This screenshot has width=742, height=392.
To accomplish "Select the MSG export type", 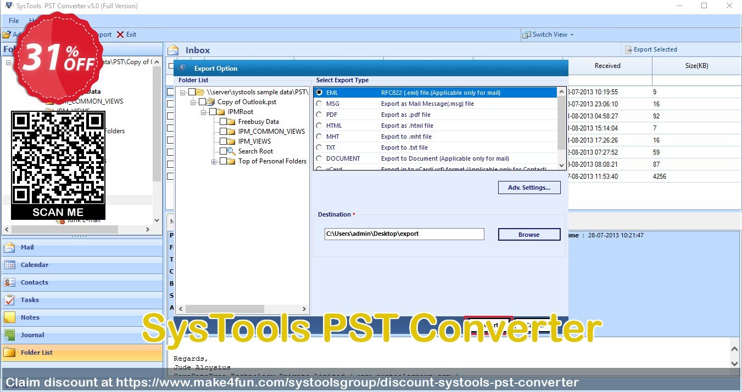I will 319,104.
